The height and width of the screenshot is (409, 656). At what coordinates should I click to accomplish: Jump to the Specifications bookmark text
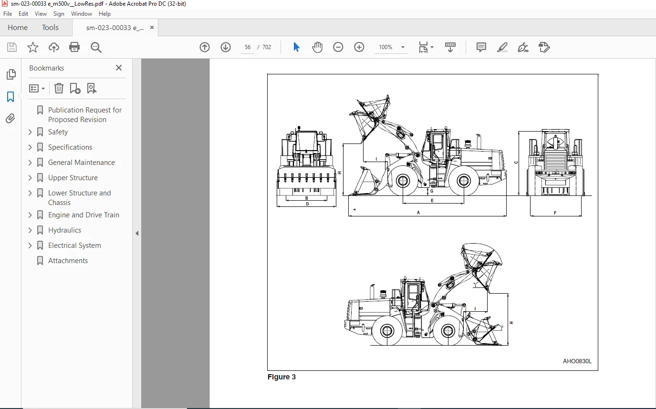pyautogui.click(x=70, y=147)
